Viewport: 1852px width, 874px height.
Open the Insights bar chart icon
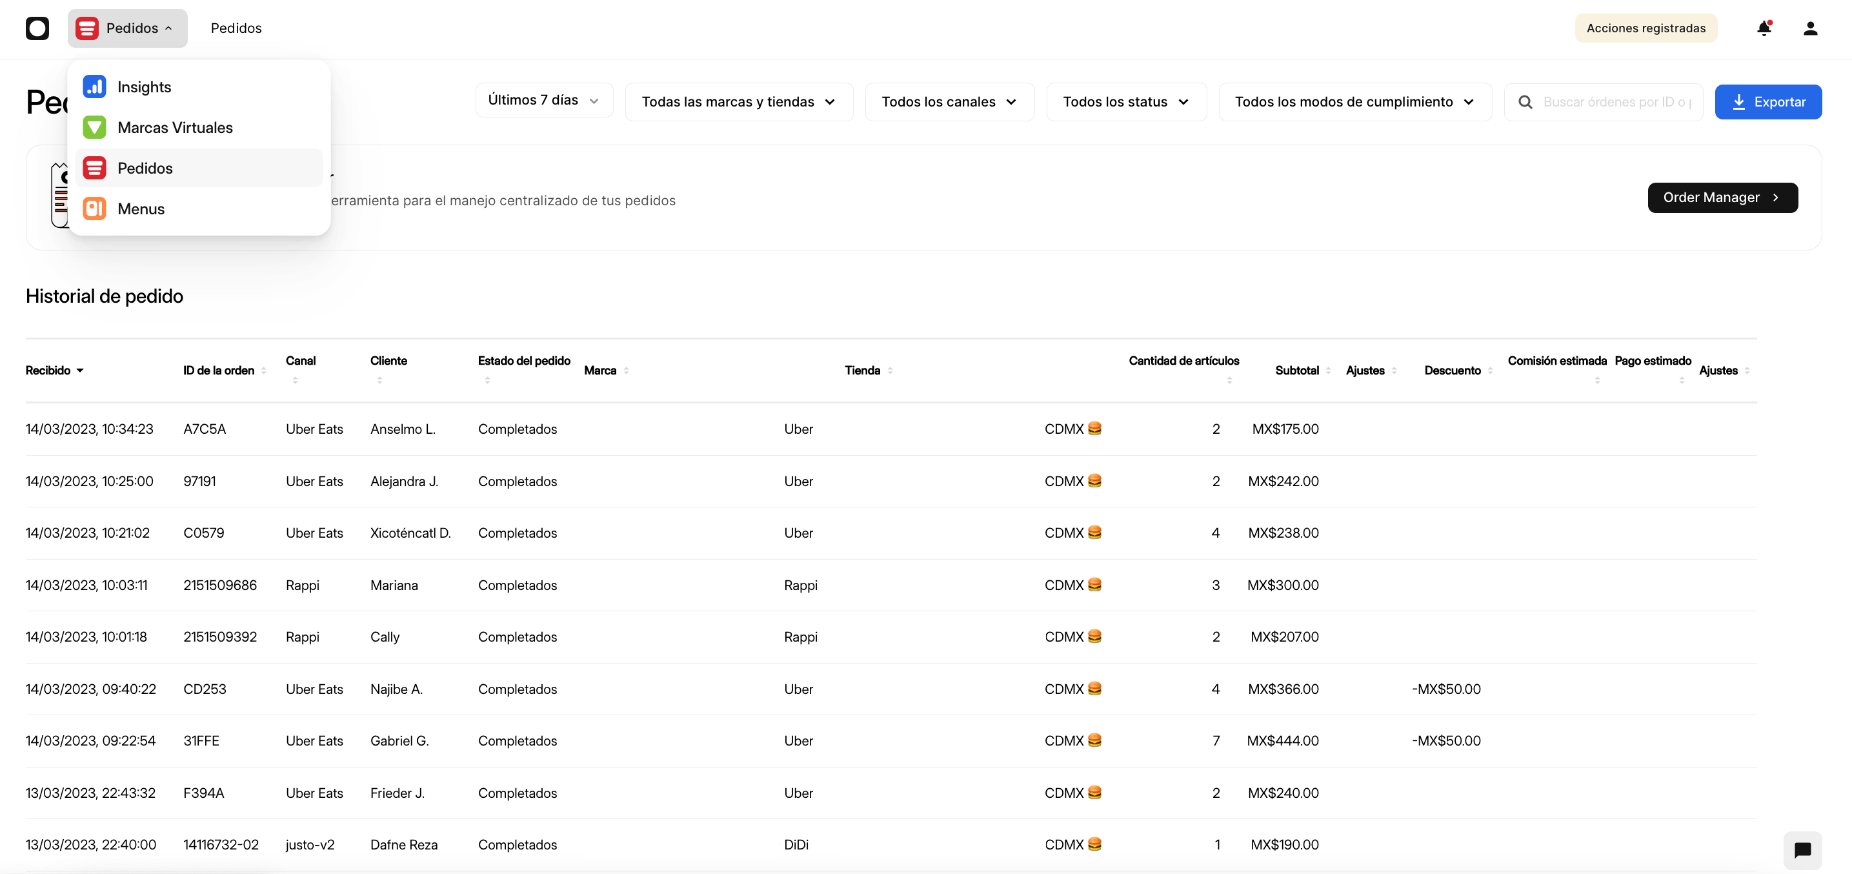[94, 86]
